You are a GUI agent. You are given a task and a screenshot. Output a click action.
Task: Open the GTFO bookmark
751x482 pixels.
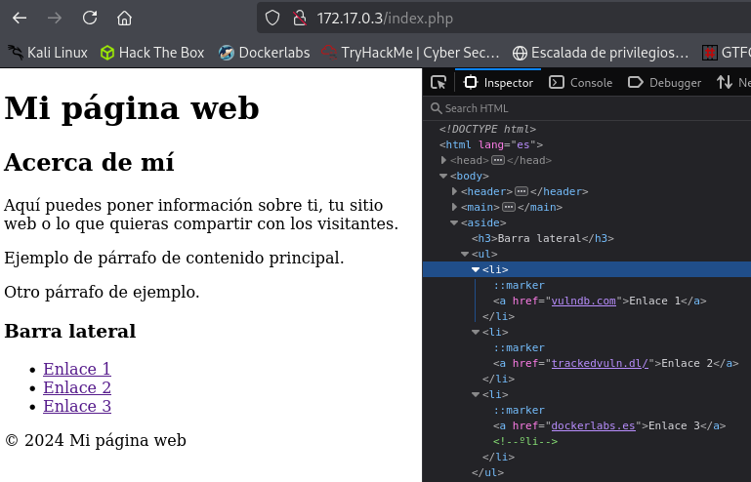pos(726,52)
